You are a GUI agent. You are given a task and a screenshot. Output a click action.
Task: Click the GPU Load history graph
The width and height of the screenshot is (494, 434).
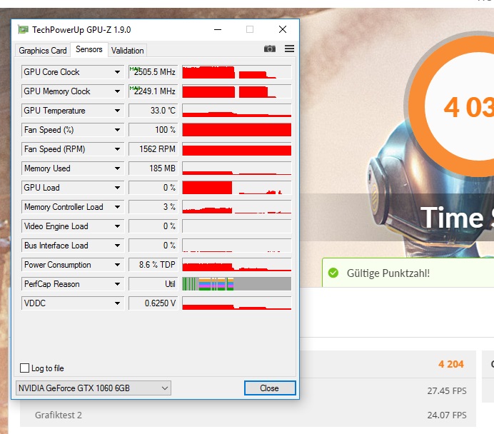pyautogui.click(x=236, y=188)
